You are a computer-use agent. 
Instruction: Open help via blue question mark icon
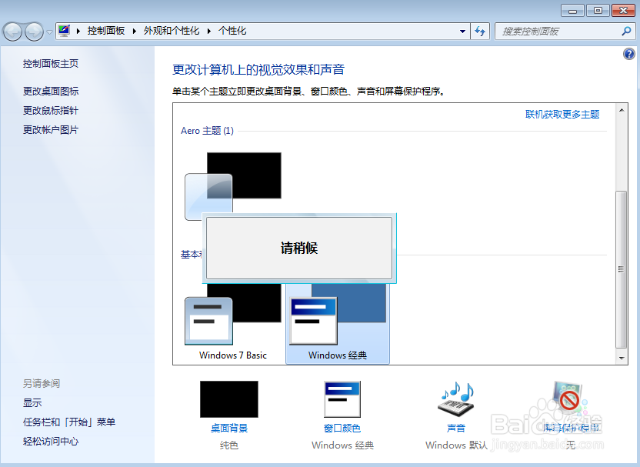pyautogui.click(x=629, y=54)
